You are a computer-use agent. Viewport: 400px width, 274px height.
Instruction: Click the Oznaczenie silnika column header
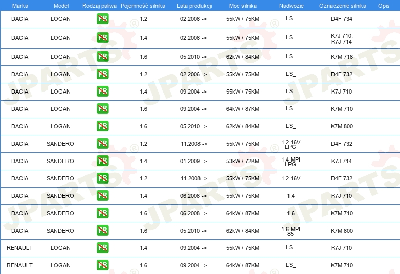pyautogui.click(x=343, y=6)
